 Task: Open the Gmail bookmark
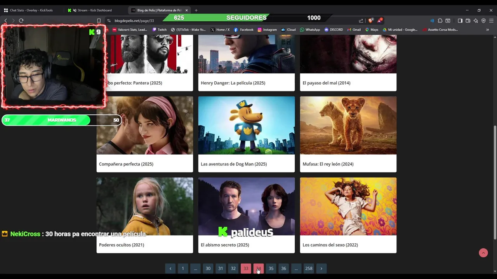click(354, 29)
